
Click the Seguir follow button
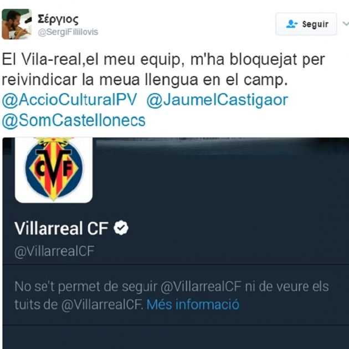pos(306,24)
